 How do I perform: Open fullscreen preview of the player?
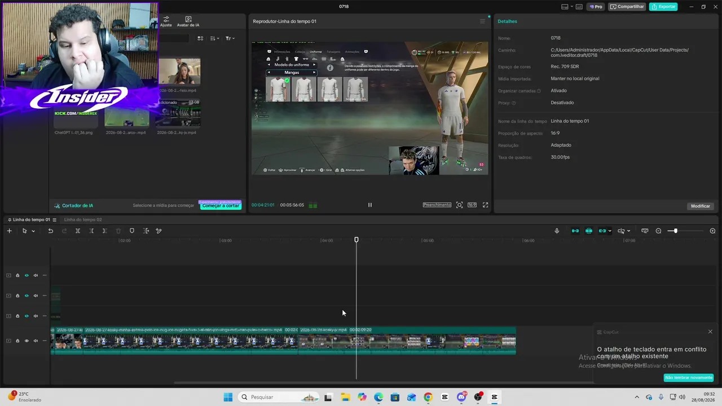coord(485,205)
